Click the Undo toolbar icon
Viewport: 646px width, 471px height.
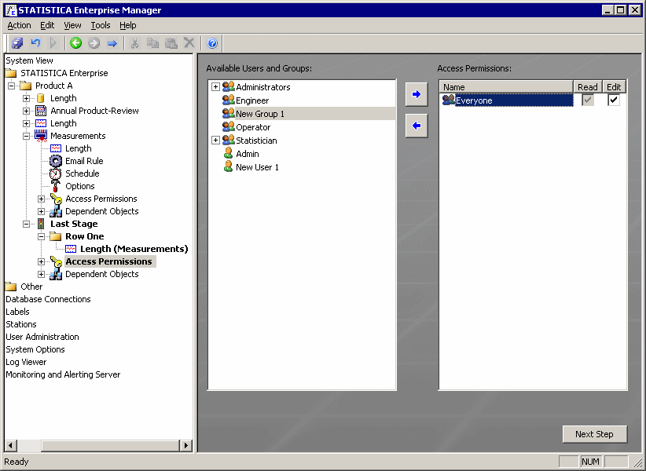pos(35,43)
